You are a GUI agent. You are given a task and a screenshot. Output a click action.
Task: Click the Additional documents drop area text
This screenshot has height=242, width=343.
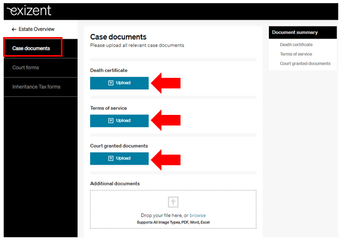[x=173, y=216]
